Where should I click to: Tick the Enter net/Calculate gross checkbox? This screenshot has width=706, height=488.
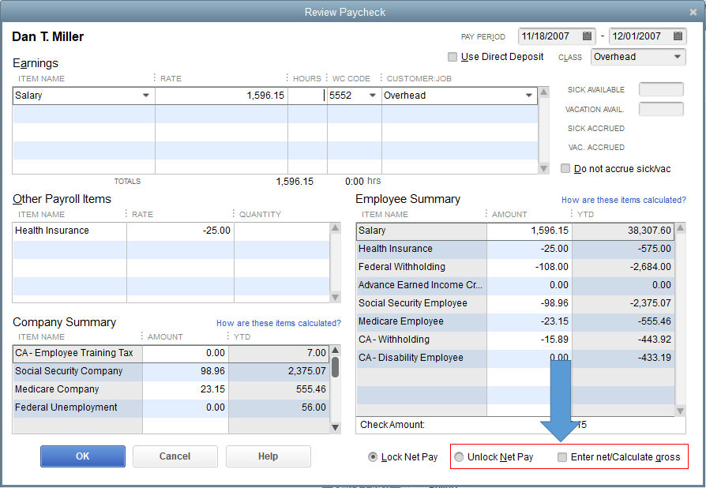562,457
